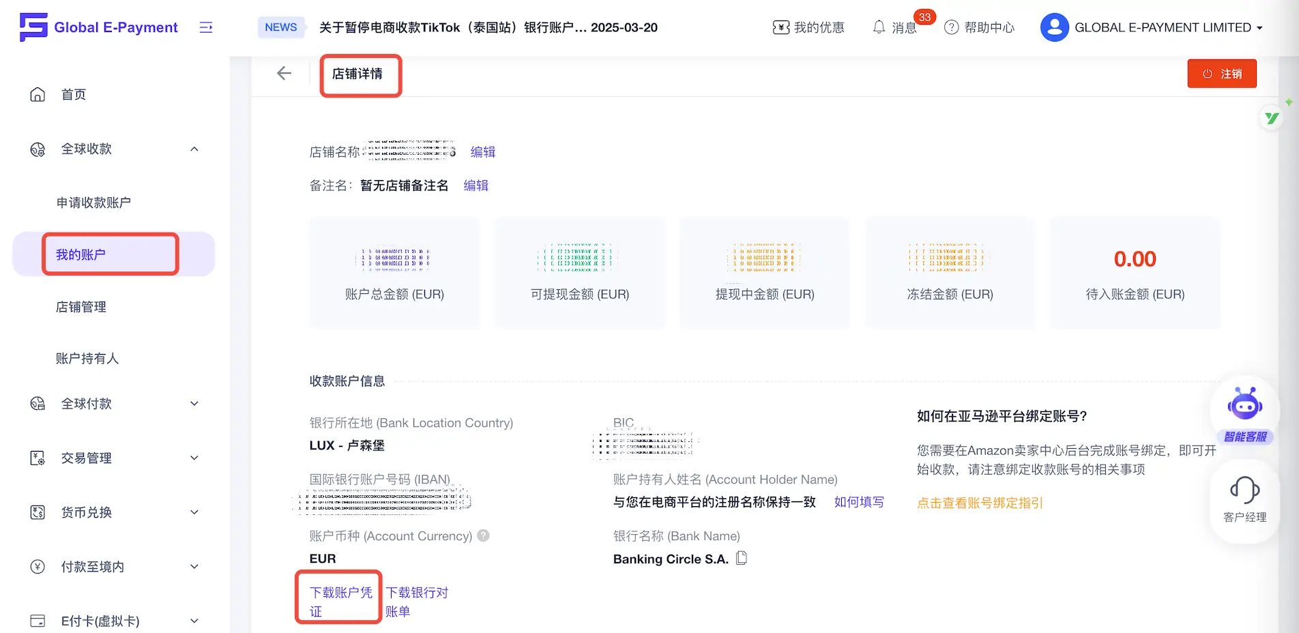
Task: Click the user avatar icon
Action: click(1054, 27)
